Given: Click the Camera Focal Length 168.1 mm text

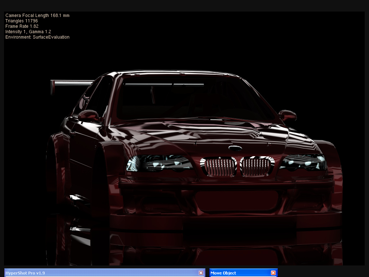Looking at the screenshot, I should click(x=37, y=16).
